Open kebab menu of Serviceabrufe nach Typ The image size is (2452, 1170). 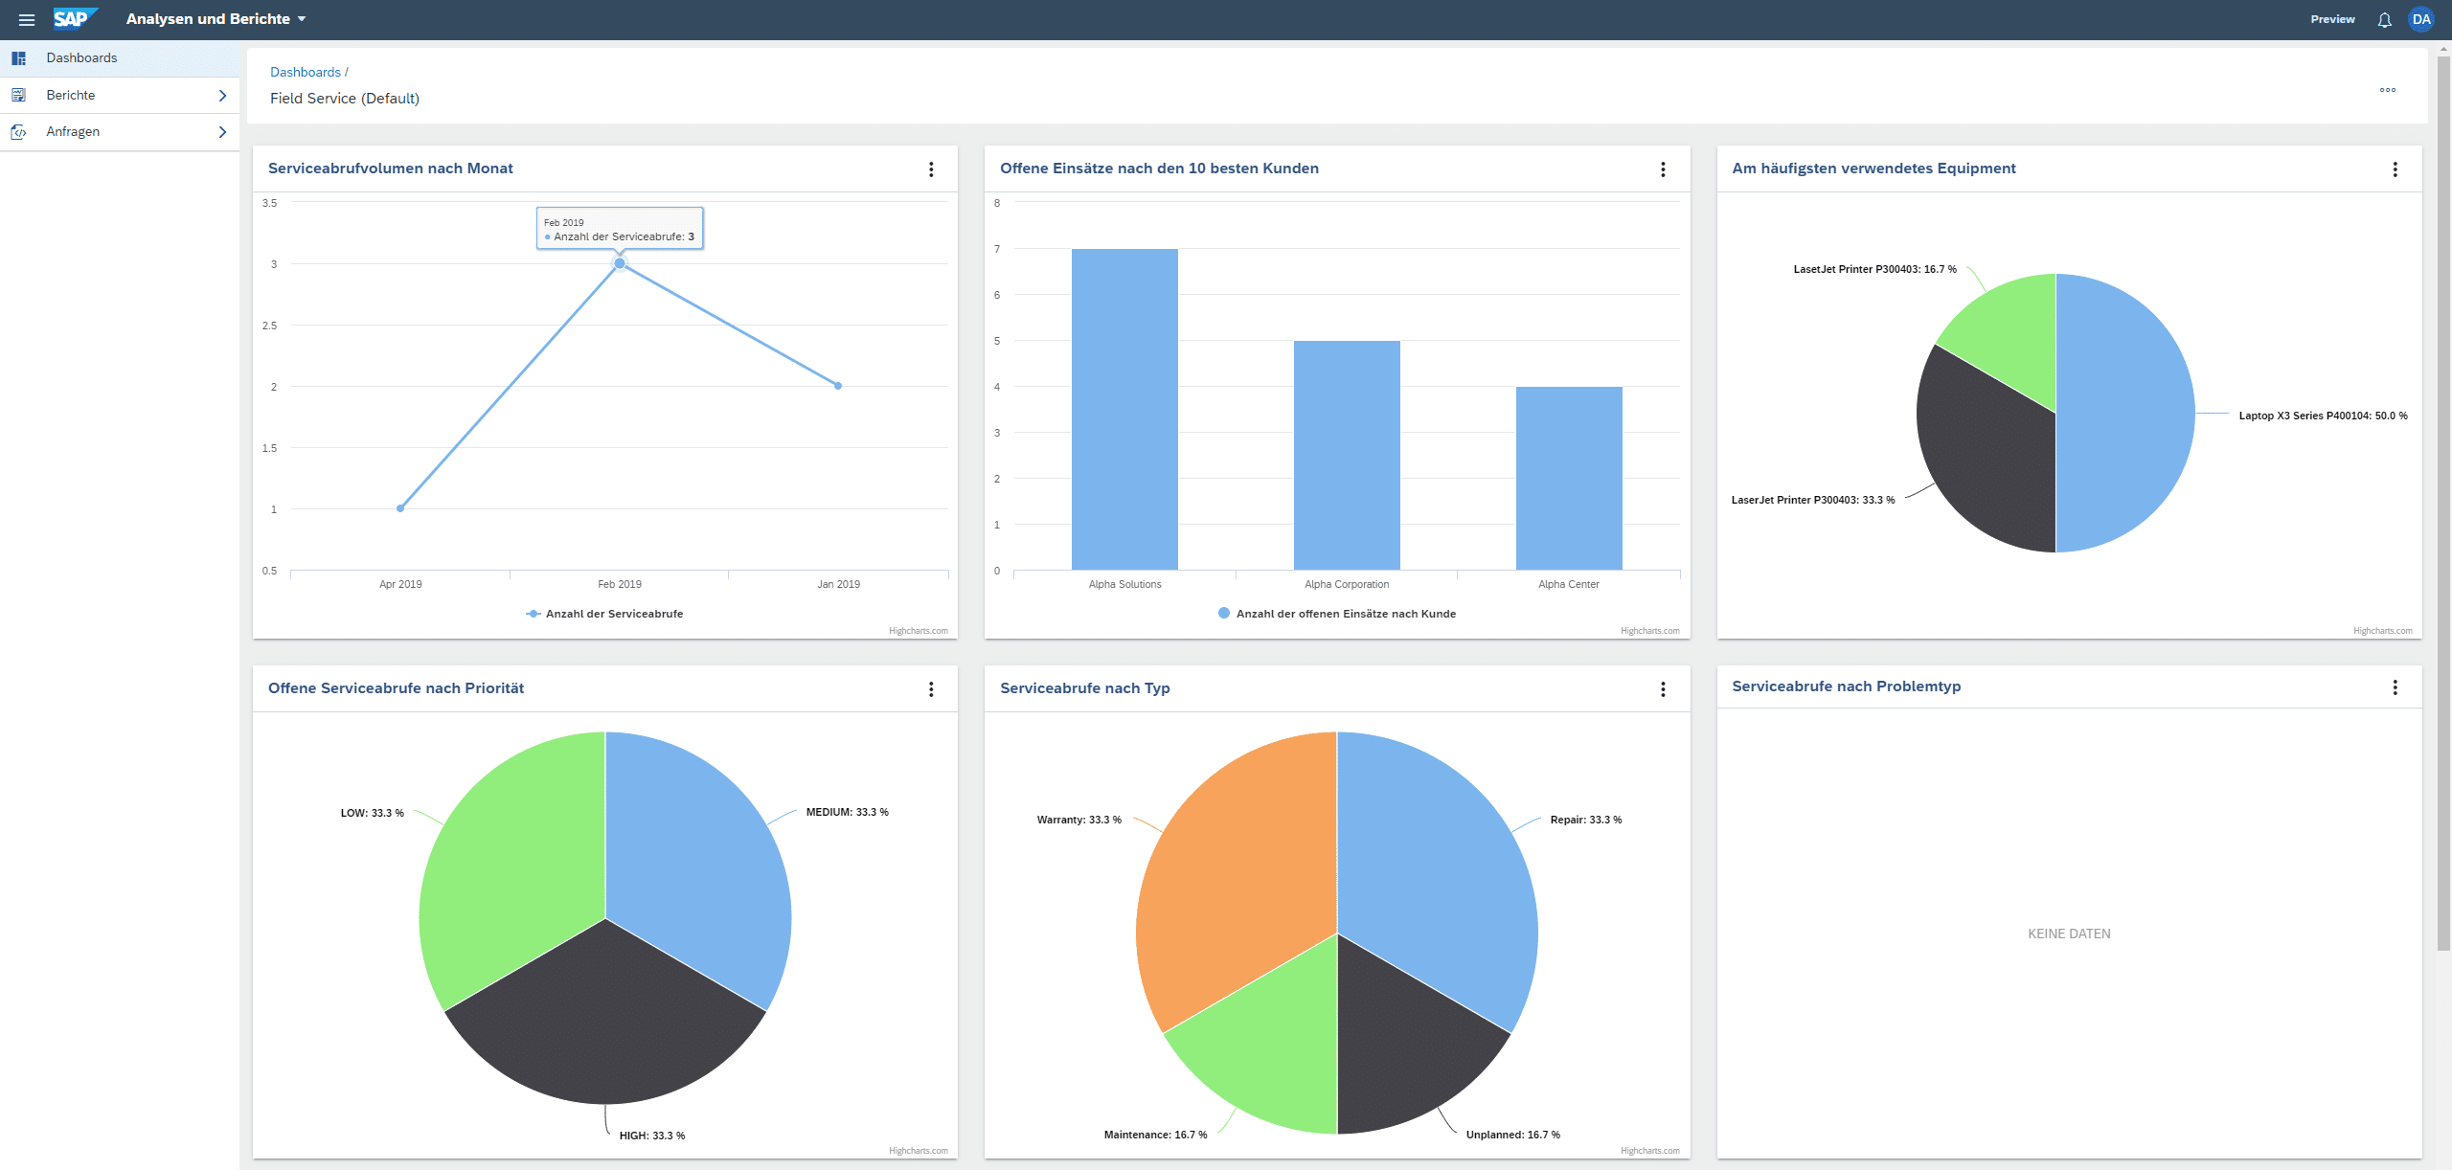click(1663, 689)
